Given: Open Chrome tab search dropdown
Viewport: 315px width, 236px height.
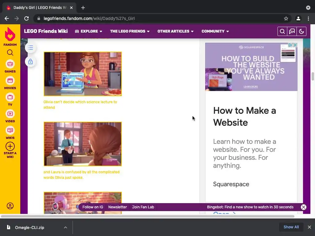Looking at the screenshot, I should 308,8.
